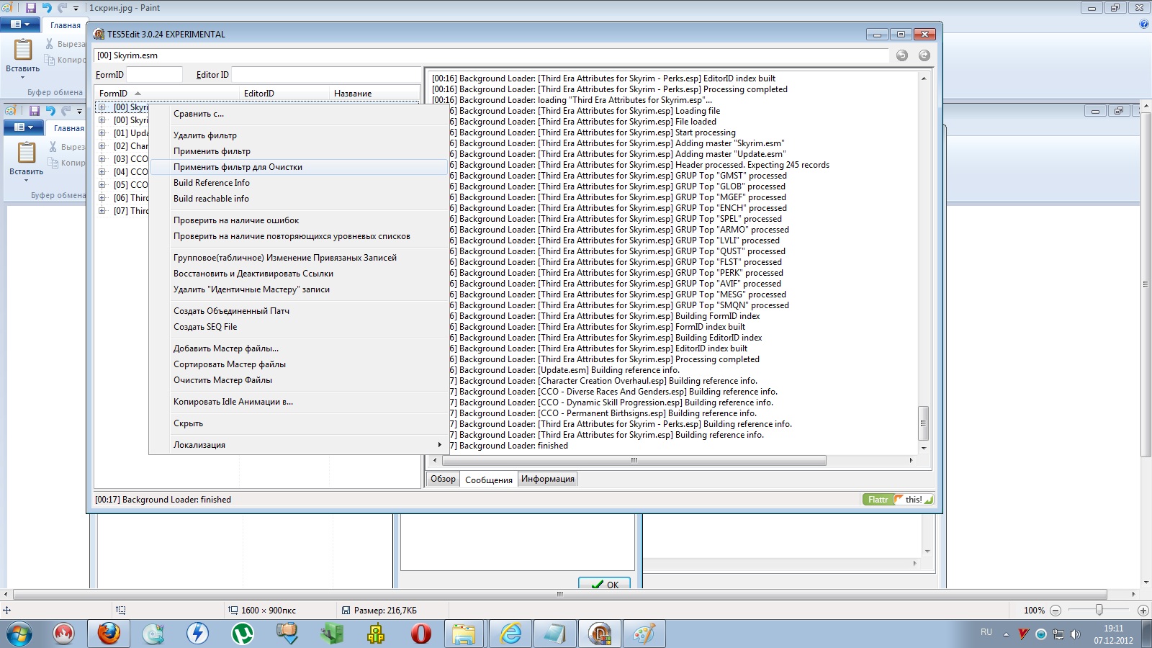The image size is (1152, 648).
Task: Expand the [02] Char plugin node
Action: [102, 146]
